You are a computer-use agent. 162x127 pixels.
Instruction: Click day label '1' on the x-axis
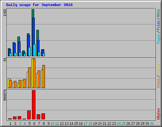click(x=10, y=124)
